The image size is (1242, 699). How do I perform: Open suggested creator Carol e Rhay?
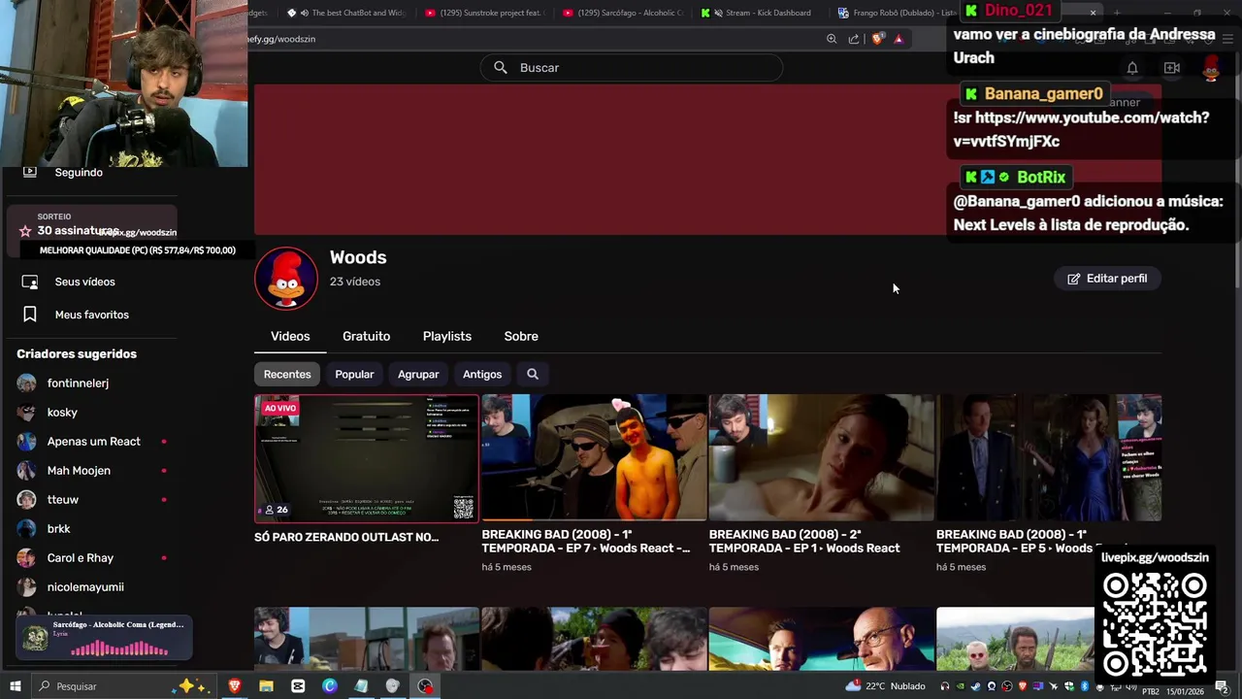point(81,558)
